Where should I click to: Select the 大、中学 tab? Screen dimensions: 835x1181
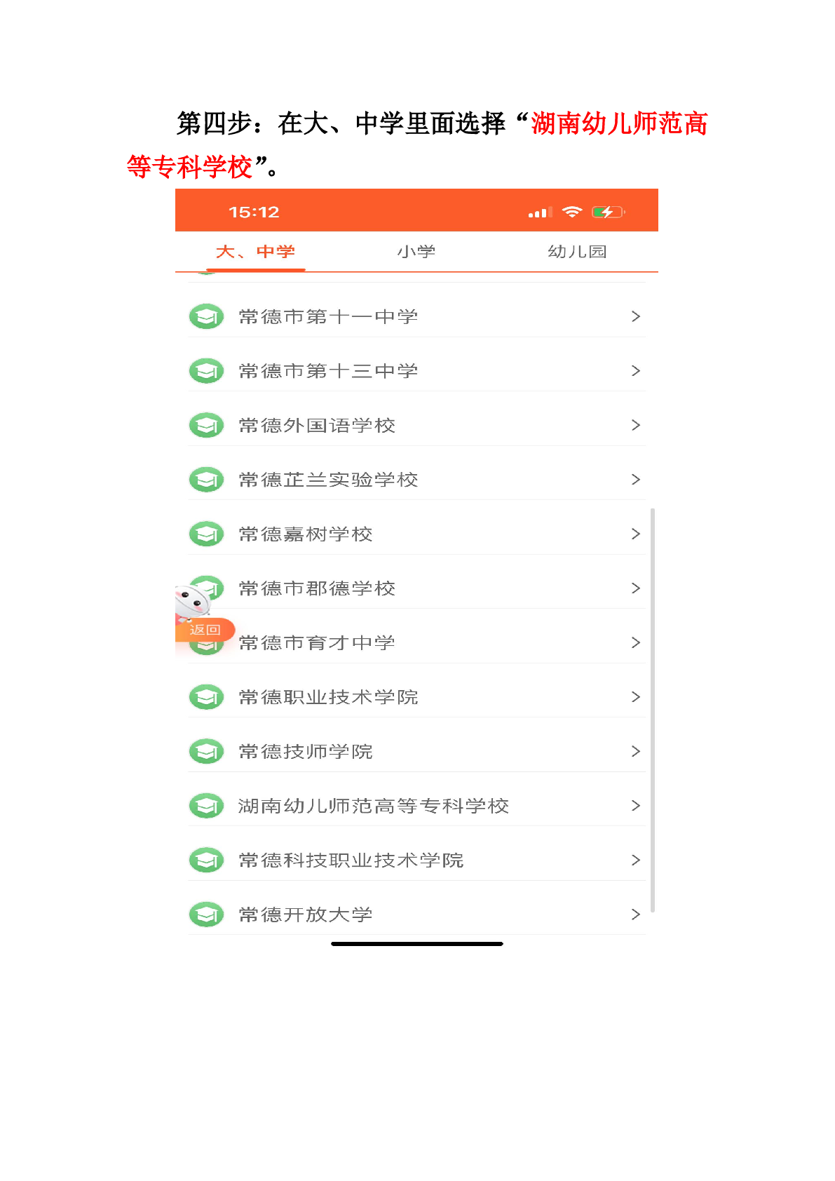(x=255, y=252)
